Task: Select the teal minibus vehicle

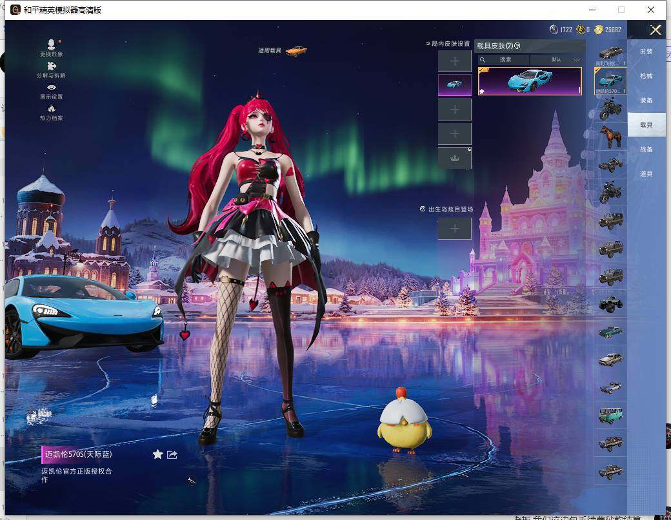Action: coord(610,416)
